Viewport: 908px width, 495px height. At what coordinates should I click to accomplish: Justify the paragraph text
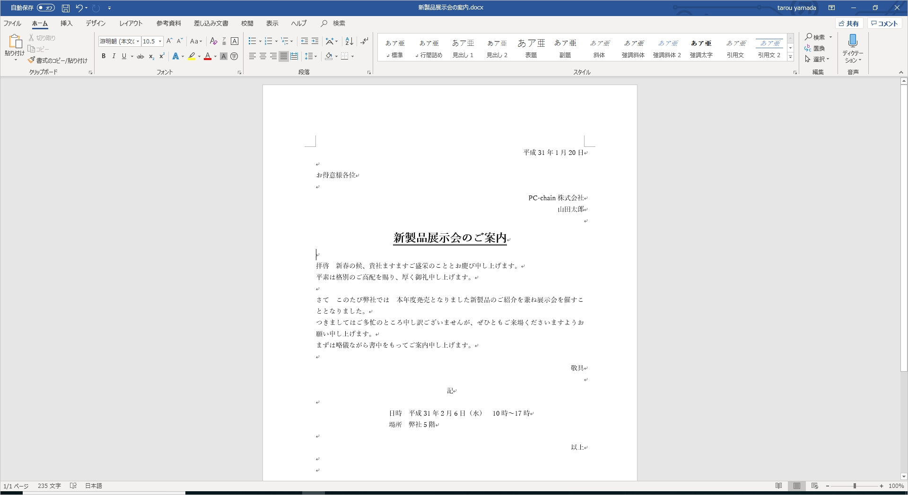[x=284, y=56]
